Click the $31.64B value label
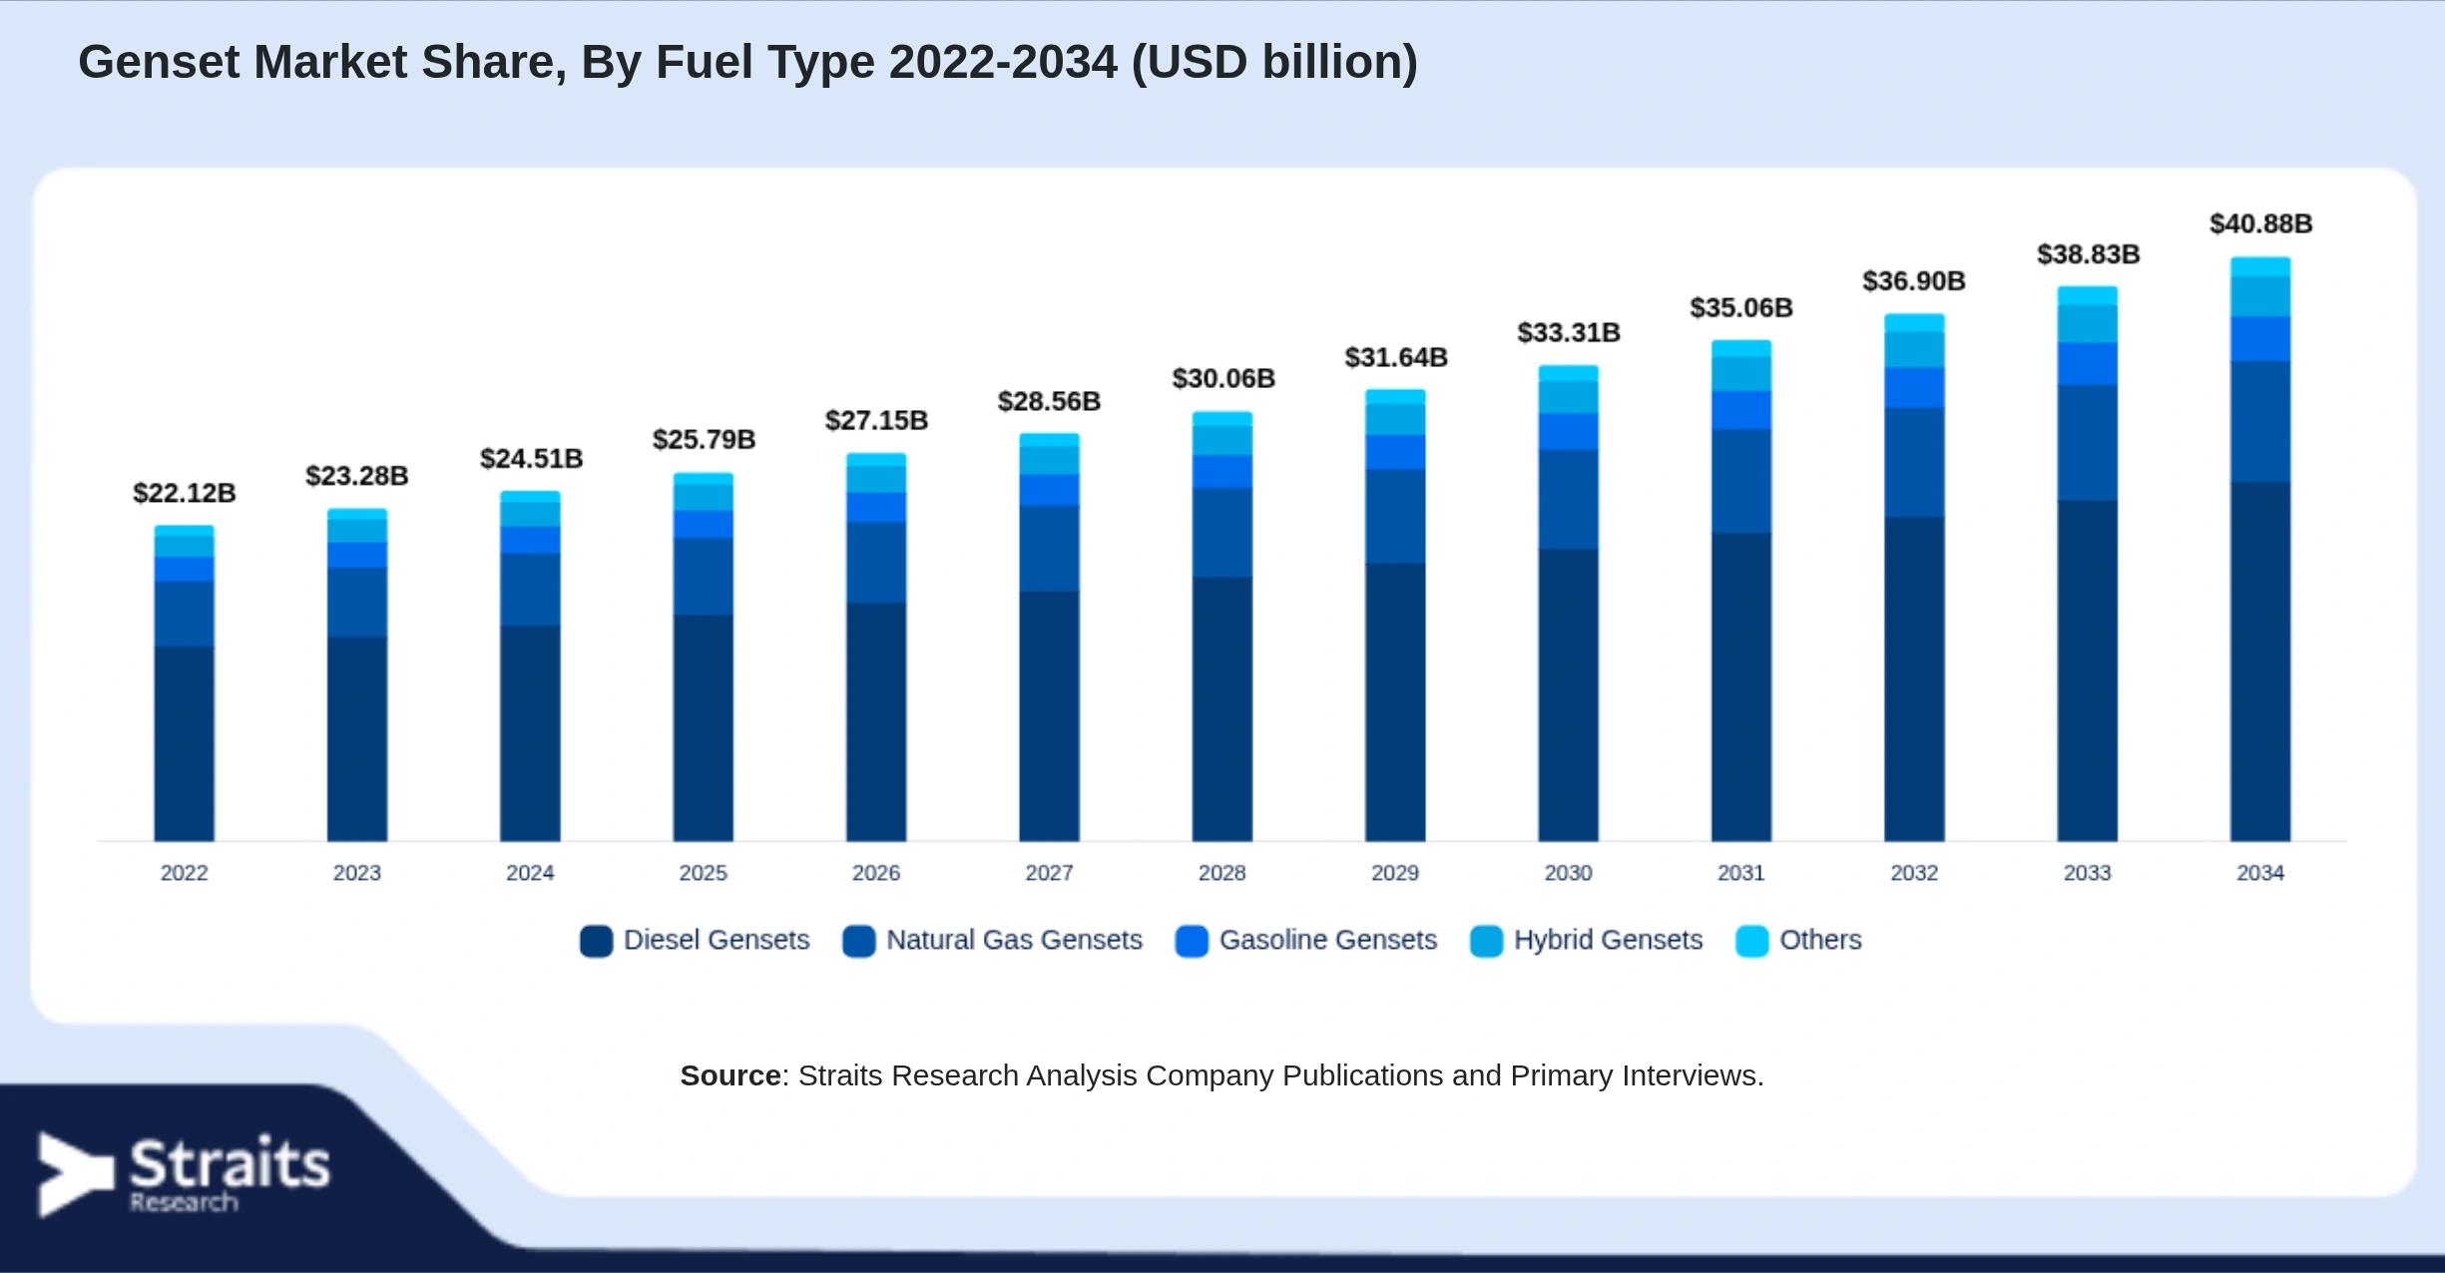 point(1396,357)
